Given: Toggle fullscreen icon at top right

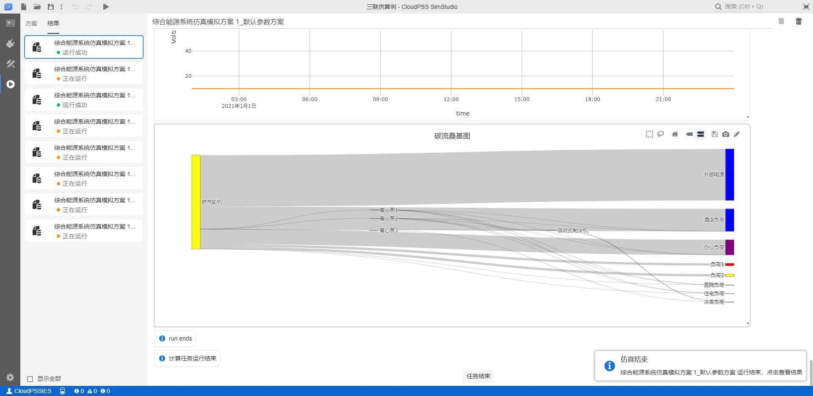Looking at the screenshot, I should coord(806,7).
